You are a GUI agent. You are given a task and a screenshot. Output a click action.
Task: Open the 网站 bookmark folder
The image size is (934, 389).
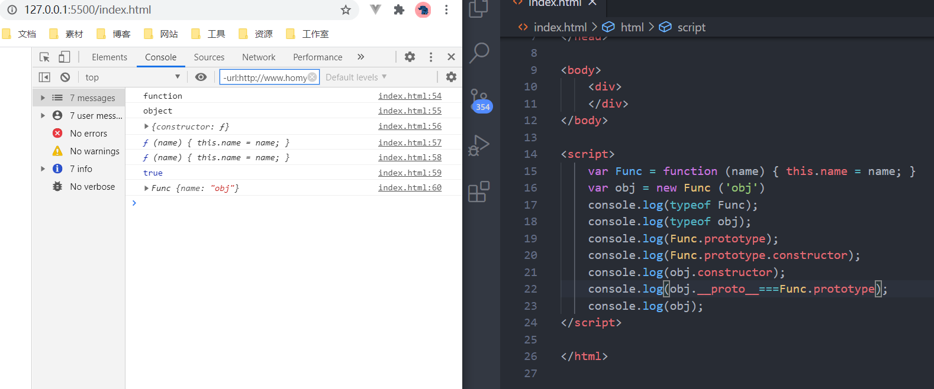[162, 34]
